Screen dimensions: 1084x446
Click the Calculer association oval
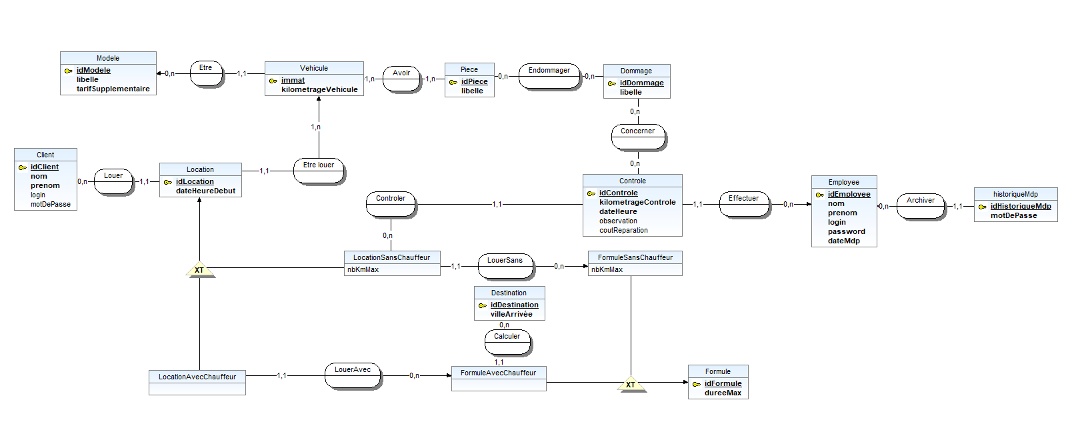(507, 342)
